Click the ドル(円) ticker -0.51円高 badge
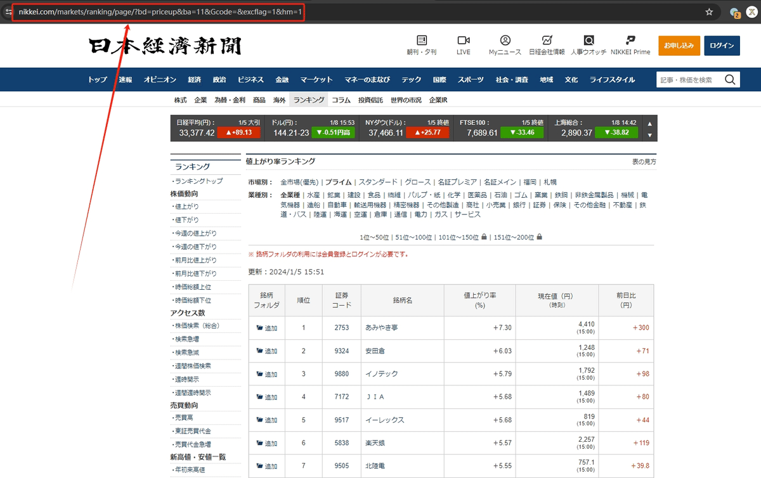Image resolution: width=761 pixels, height=478 pixels. 334,132
